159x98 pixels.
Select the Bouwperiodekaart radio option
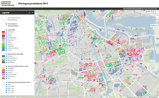coord(6,26)
